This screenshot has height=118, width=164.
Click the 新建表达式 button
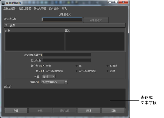(96, 20)
